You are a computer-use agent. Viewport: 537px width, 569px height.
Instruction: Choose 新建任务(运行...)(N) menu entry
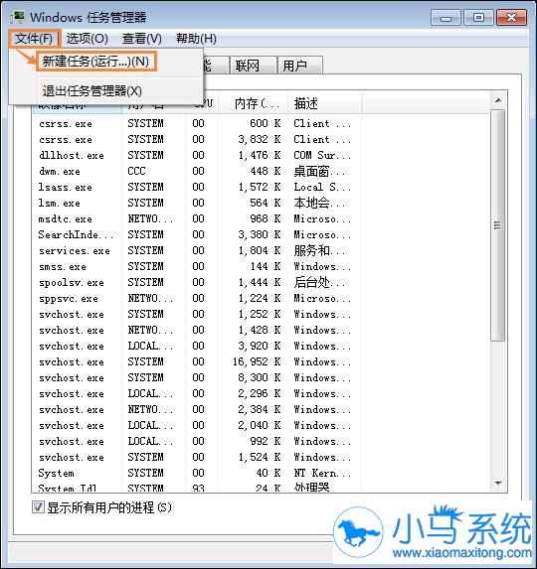click(x=95, y=62)
